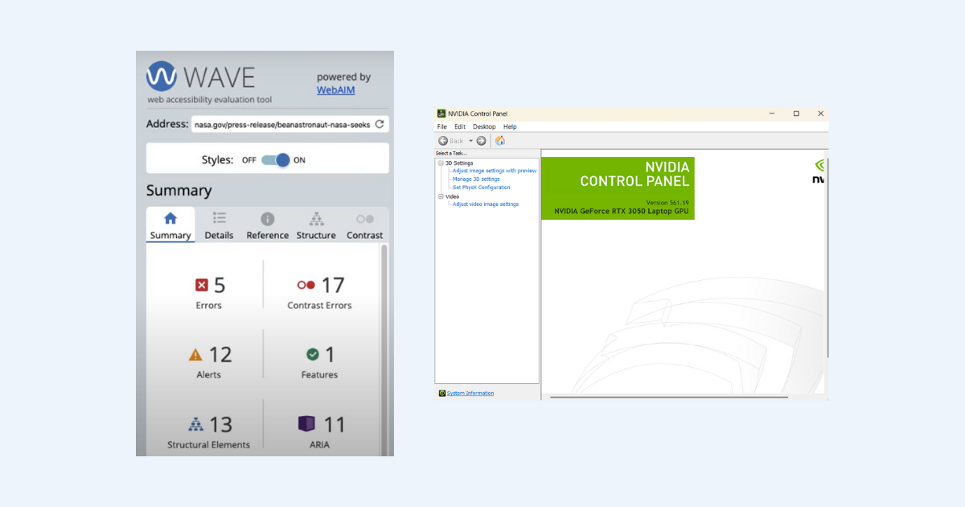Screen dimensions: 965x507
Task: Click the Reference tab info icon
Action: point(268,219)
